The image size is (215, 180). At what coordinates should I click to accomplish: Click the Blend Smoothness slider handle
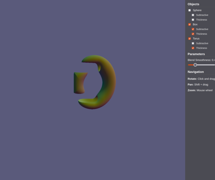tap(195, 65)
